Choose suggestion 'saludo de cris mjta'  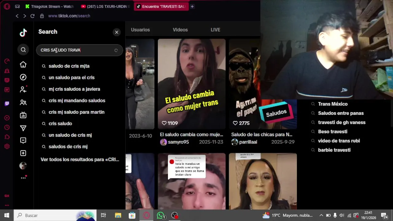pos(69,66)
